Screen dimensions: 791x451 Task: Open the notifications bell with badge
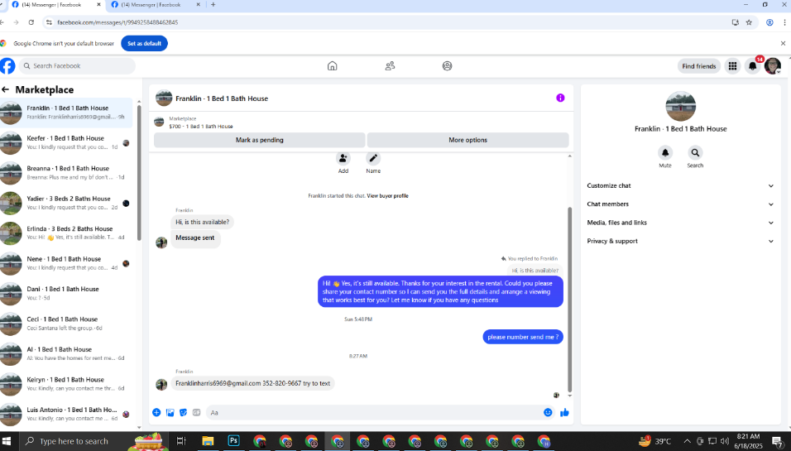click(752, 66)
